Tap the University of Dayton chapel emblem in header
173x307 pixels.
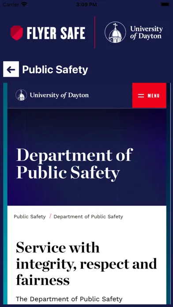(115, 32)
